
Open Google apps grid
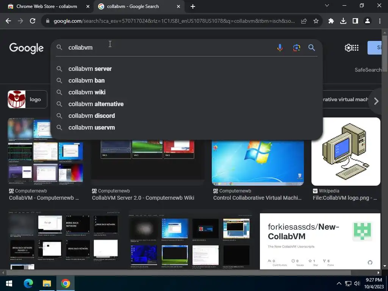tap(355, 48)
